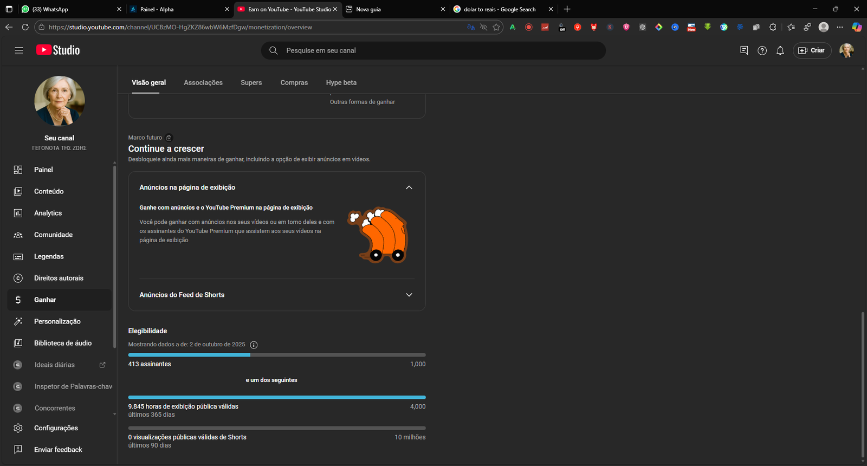Click the Configurações gear icon
This screenshot has height=466, width=867.
point(18,428)
